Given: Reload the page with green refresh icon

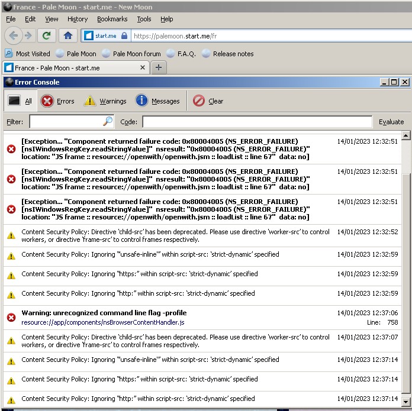Looking at the screenshot, I should click(x=47, y=35).
